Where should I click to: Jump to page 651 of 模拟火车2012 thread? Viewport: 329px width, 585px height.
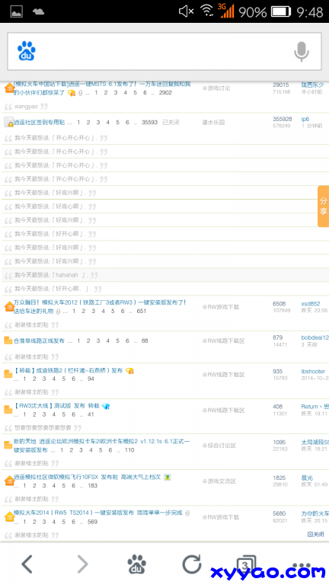point(142,311)
